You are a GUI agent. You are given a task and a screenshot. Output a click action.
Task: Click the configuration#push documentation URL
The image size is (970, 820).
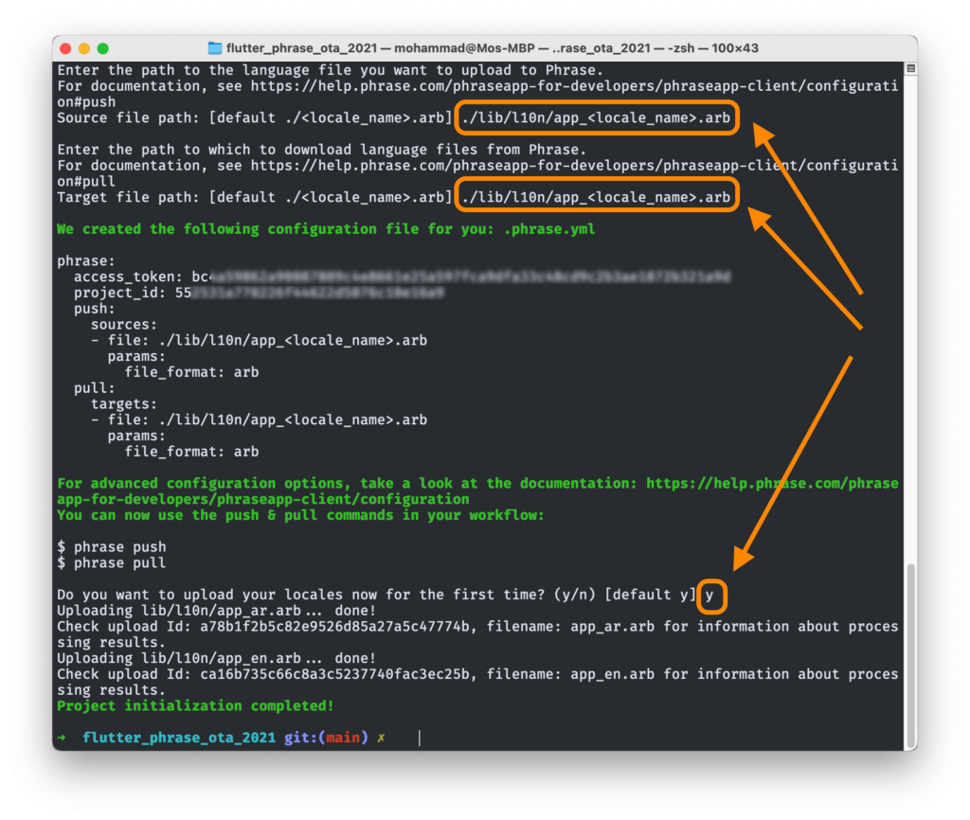(477, 94)
